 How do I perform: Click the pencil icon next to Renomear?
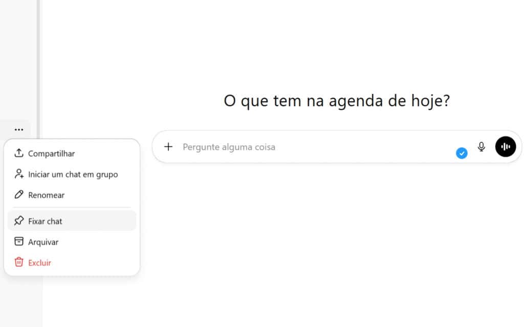pos(19,195)
